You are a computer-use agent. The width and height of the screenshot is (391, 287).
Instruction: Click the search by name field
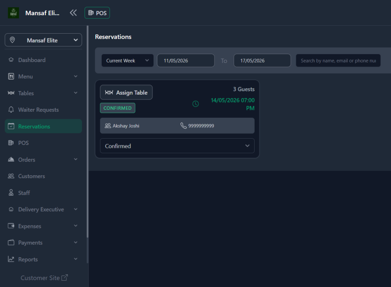(338, 61)
